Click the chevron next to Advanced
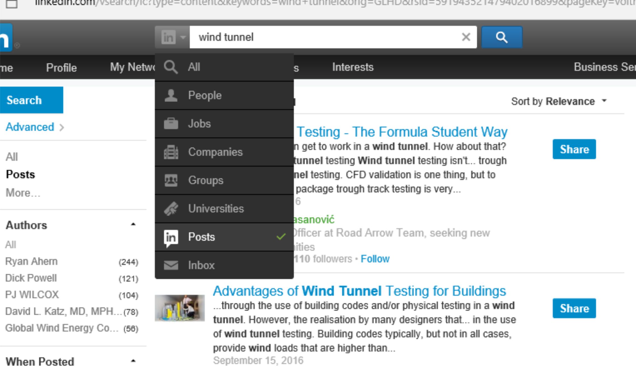This screenshot has height=369, width=636. (x=62, y=128)
